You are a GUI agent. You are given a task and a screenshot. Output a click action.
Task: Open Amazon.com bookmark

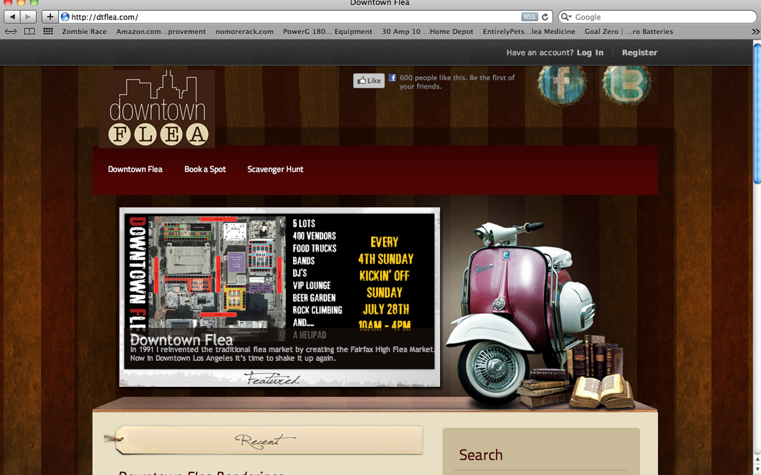161,32
